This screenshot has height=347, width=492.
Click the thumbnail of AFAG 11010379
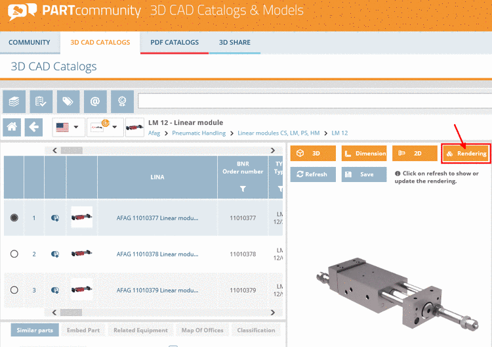coord(81,289)
